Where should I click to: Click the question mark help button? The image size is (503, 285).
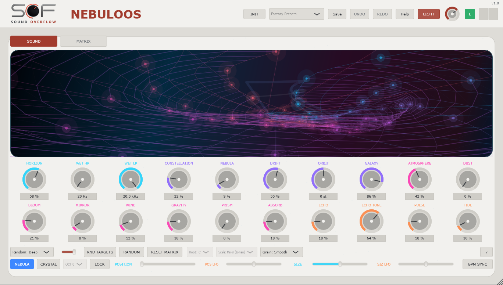[x=486, y=252]
